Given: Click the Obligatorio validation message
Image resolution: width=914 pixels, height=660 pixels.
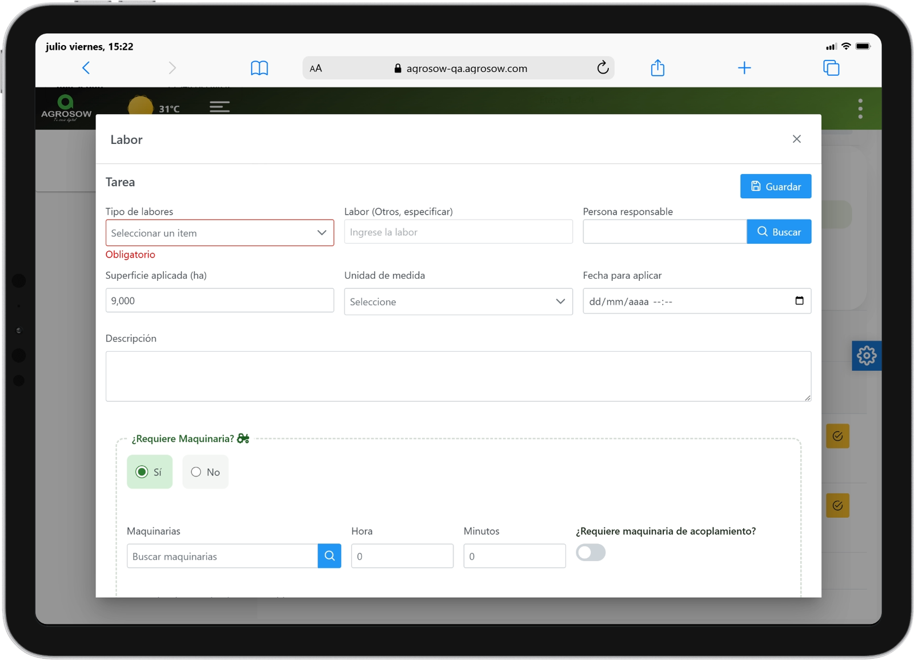Looking at the screenshot, I should (x=130, y=255).
